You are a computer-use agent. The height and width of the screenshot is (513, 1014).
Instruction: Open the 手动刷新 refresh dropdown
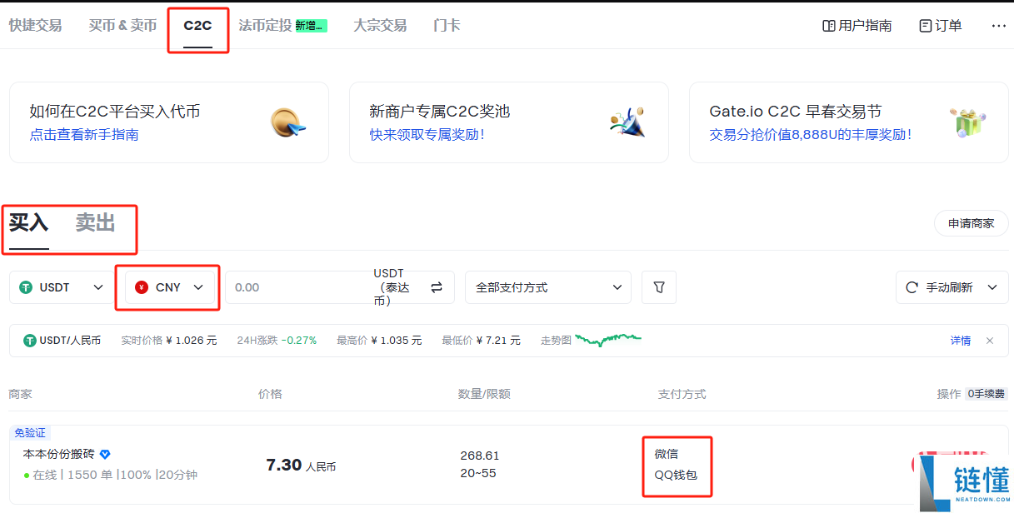coord(952,287)
